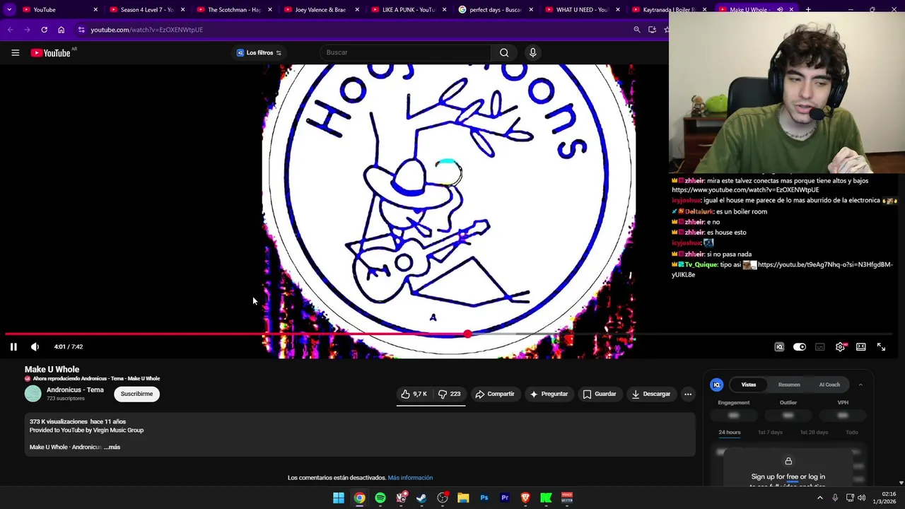Close the first YouTube browser tab
This screenshot has width=905, height=509.
[x=95, y=10]
